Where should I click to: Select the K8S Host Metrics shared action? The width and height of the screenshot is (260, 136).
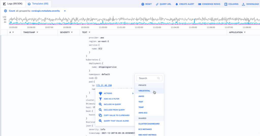(x=149, y=134)
